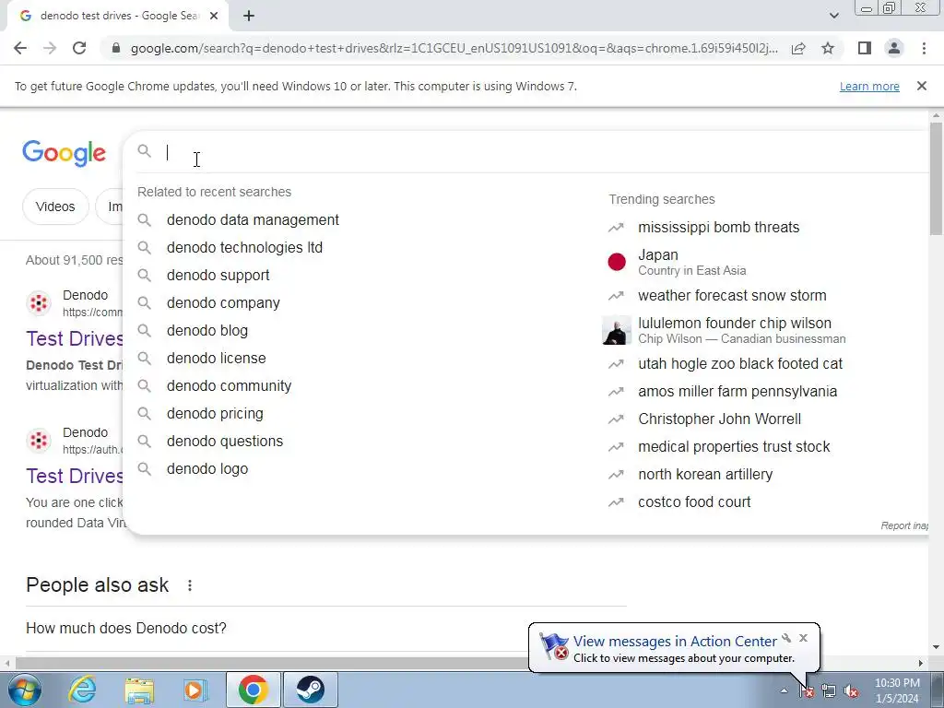Viewport: 944px width, 708px height.
Task: Open the Chrome side panel
Action: pyautogui.click(x=865, y=48)
